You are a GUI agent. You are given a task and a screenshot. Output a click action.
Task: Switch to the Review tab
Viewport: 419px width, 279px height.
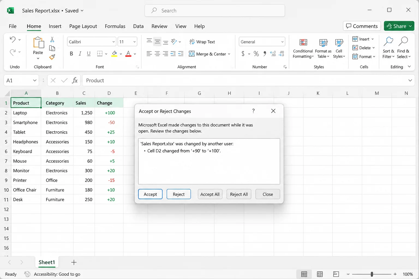(159, 26)
